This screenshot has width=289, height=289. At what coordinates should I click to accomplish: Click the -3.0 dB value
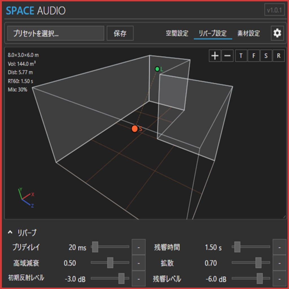(x=75, y=279)
